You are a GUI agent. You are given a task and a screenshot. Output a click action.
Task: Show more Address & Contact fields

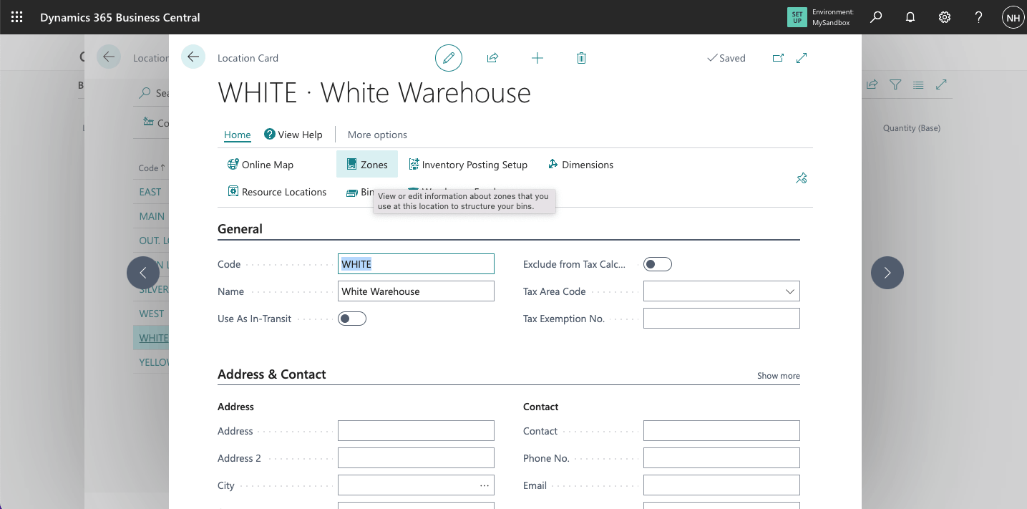(778, 376)
